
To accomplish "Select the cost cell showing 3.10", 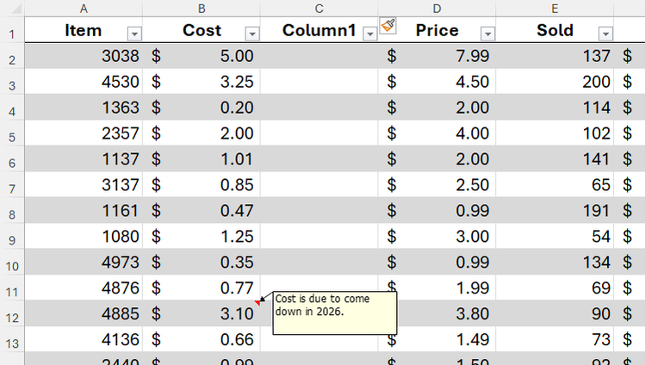I will point(202,314).
